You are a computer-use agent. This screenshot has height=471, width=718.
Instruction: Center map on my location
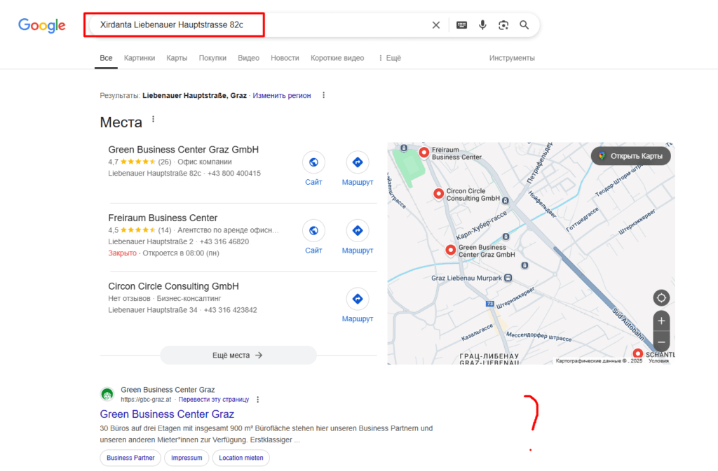coord(661,298)
